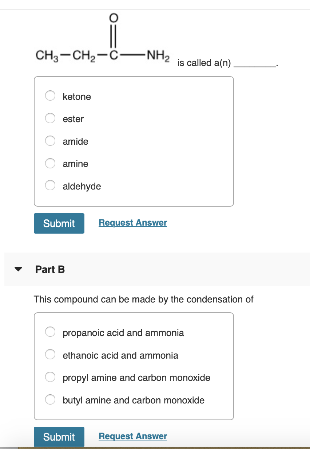Submit the Part B answer
The image size is (310, 449).
point(59,437)
